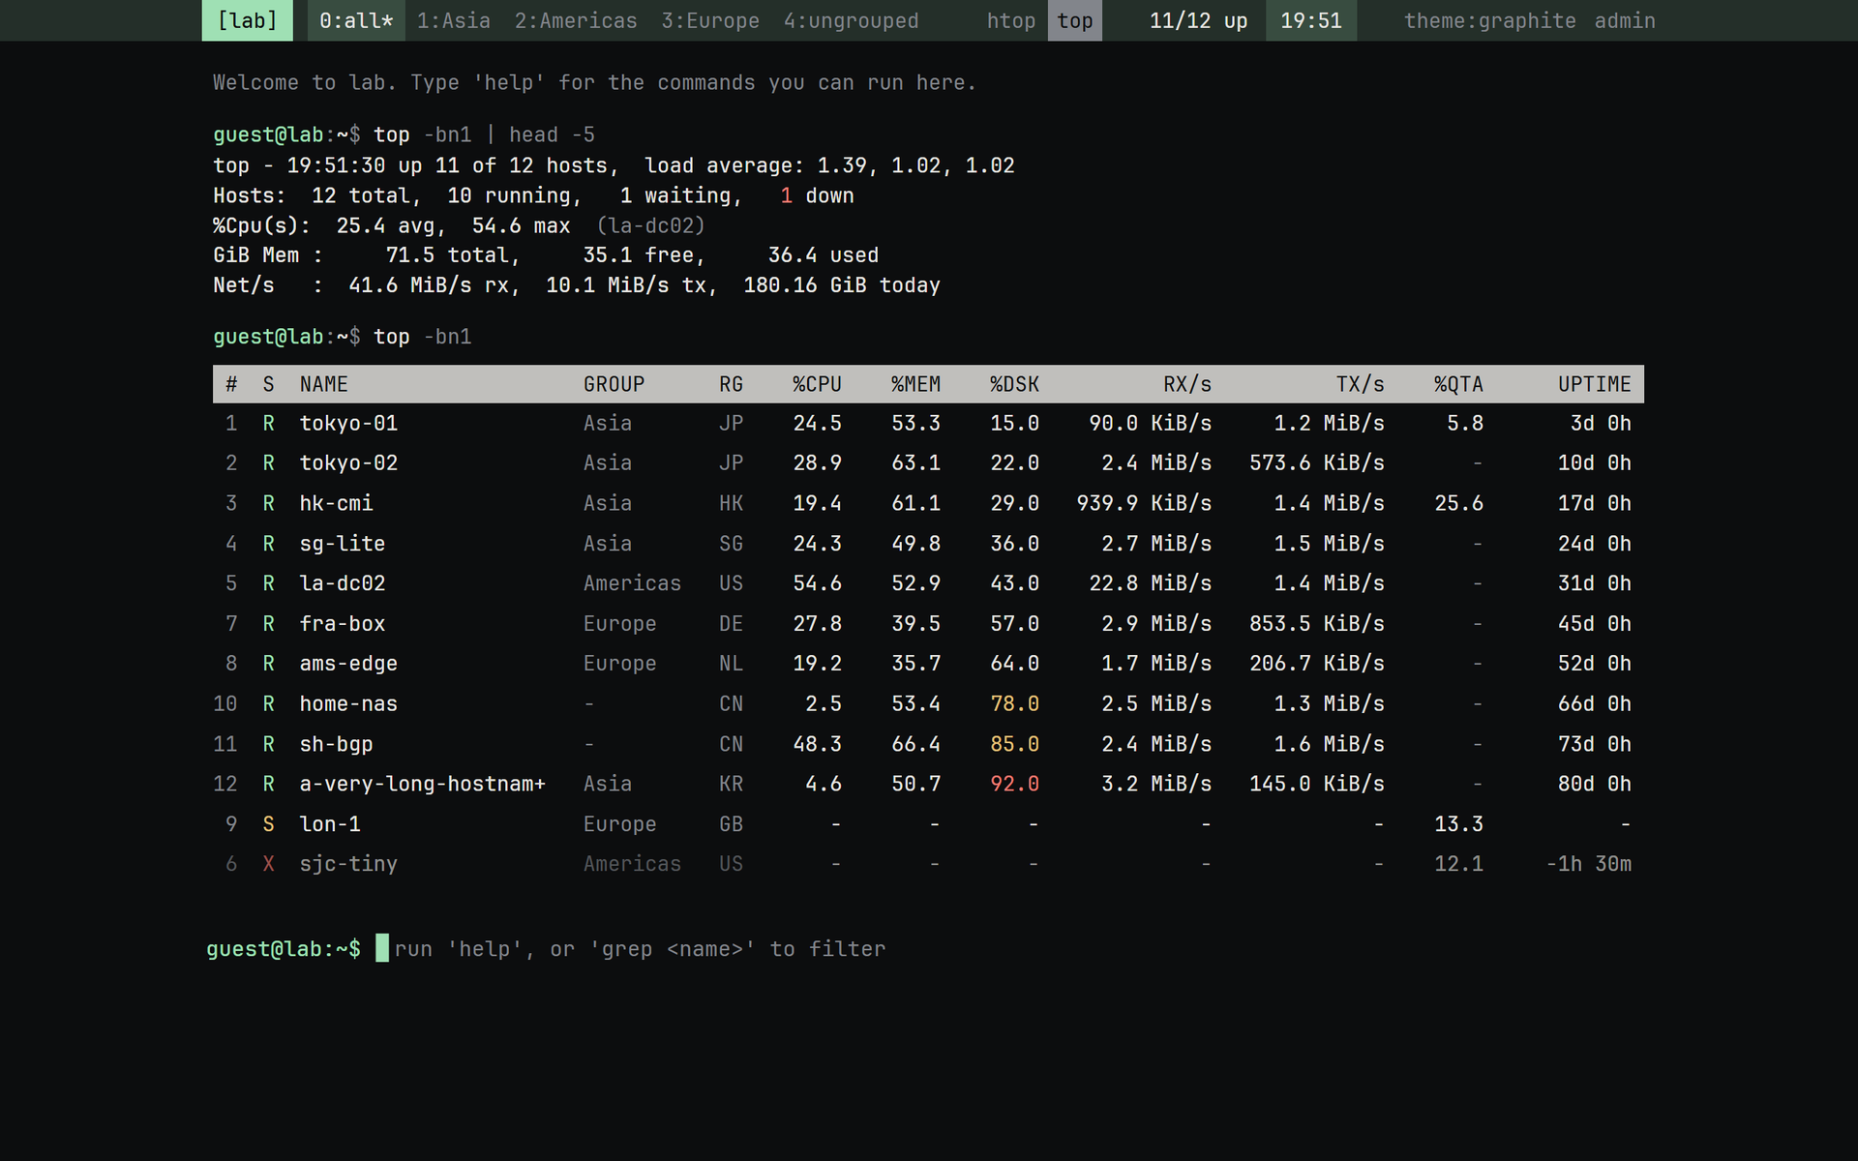Select sh-bgp host entry
This screenshot has width=1858, height=1161.
click(336, 744)
